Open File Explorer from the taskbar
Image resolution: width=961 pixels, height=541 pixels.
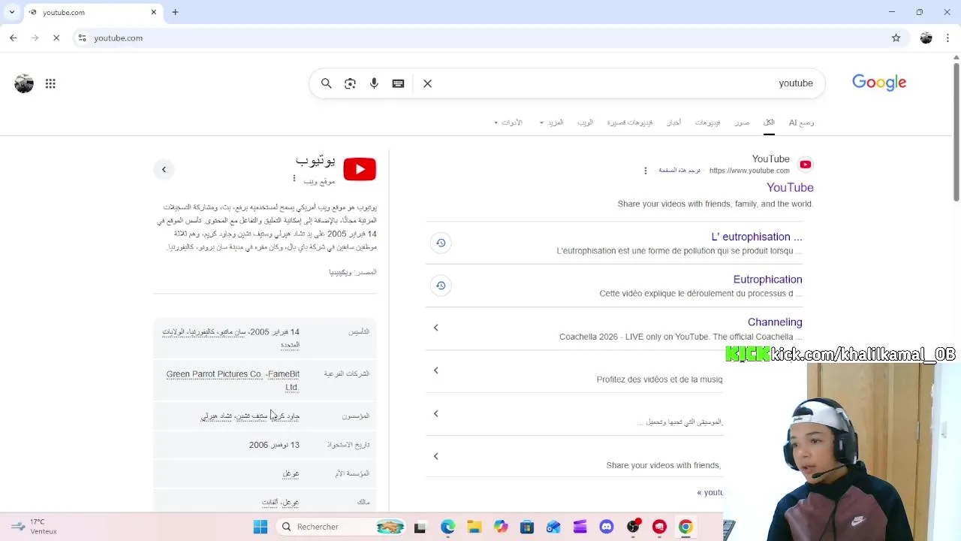474,527
